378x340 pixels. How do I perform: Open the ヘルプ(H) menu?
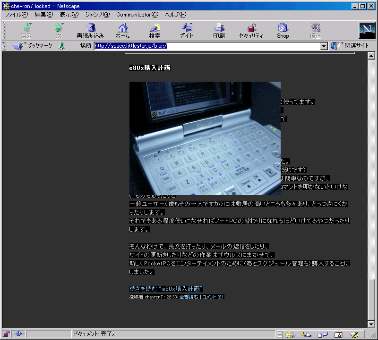[176, 15]
